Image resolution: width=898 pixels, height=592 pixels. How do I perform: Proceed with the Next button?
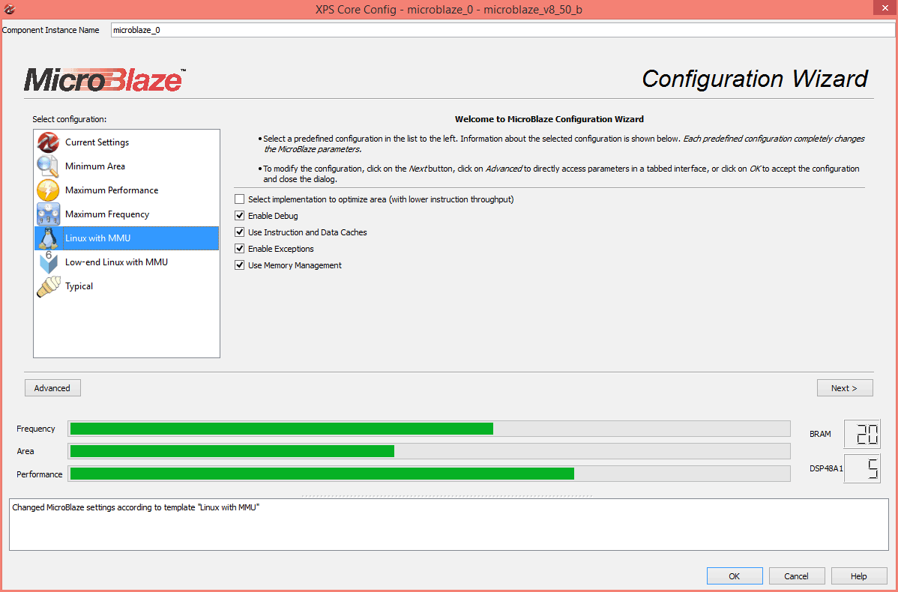click(x=845, y=387)
